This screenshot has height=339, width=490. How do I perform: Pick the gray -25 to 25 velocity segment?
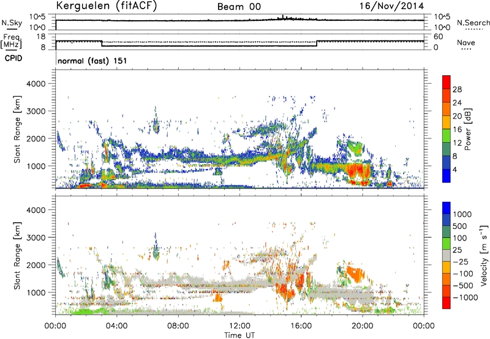tap(447, 255)
